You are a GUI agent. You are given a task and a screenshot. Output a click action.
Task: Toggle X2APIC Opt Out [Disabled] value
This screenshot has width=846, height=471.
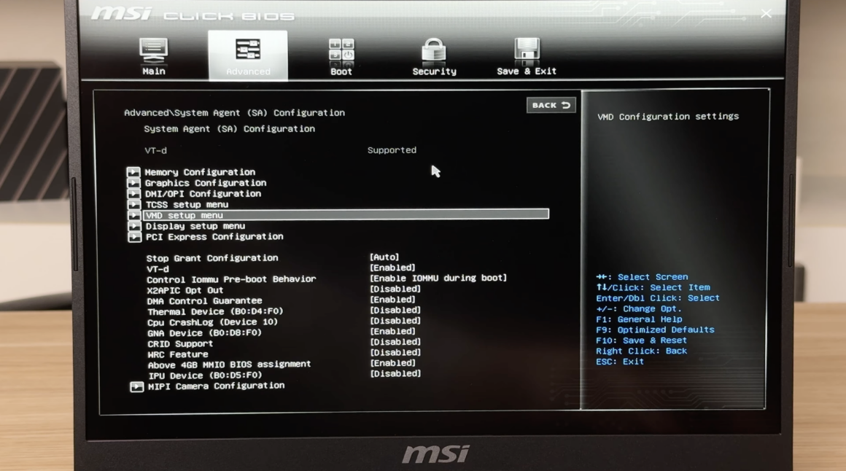point(395,289)
